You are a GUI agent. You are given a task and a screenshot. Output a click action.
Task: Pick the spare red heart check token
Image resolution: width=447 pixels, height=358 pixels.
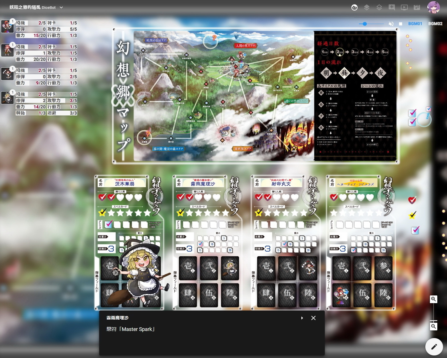point(412,200)
